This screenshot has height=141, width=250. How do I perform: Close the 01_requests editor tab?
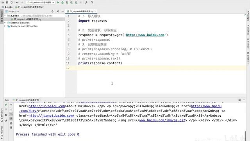tap(95, 11)
